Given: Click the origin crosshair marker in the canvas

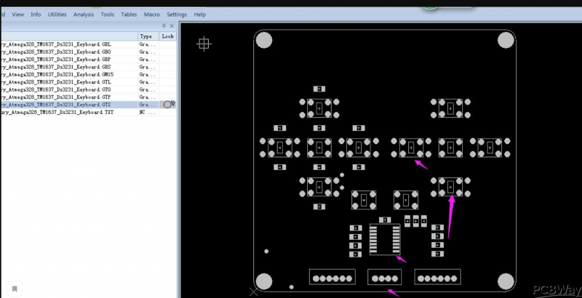Looking at the screenshot, I should point(204,44).
